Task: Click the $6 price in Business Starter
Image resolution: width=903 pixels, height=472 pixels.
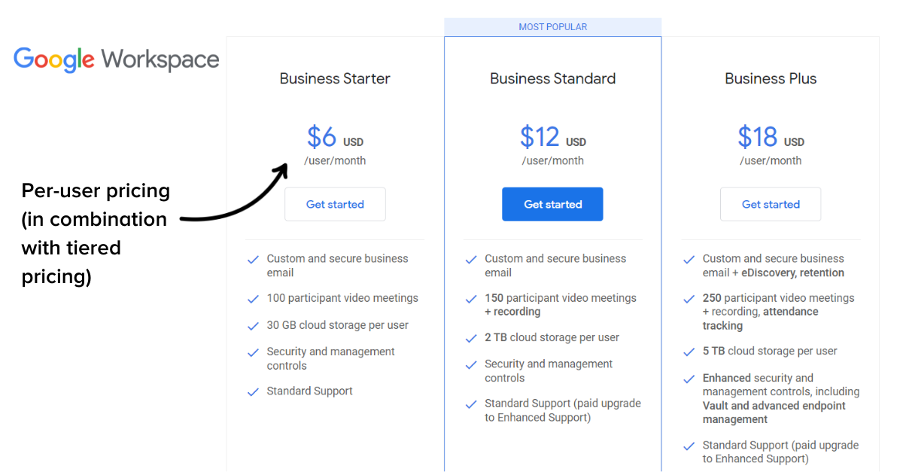Action: click(x=321, y=137)
